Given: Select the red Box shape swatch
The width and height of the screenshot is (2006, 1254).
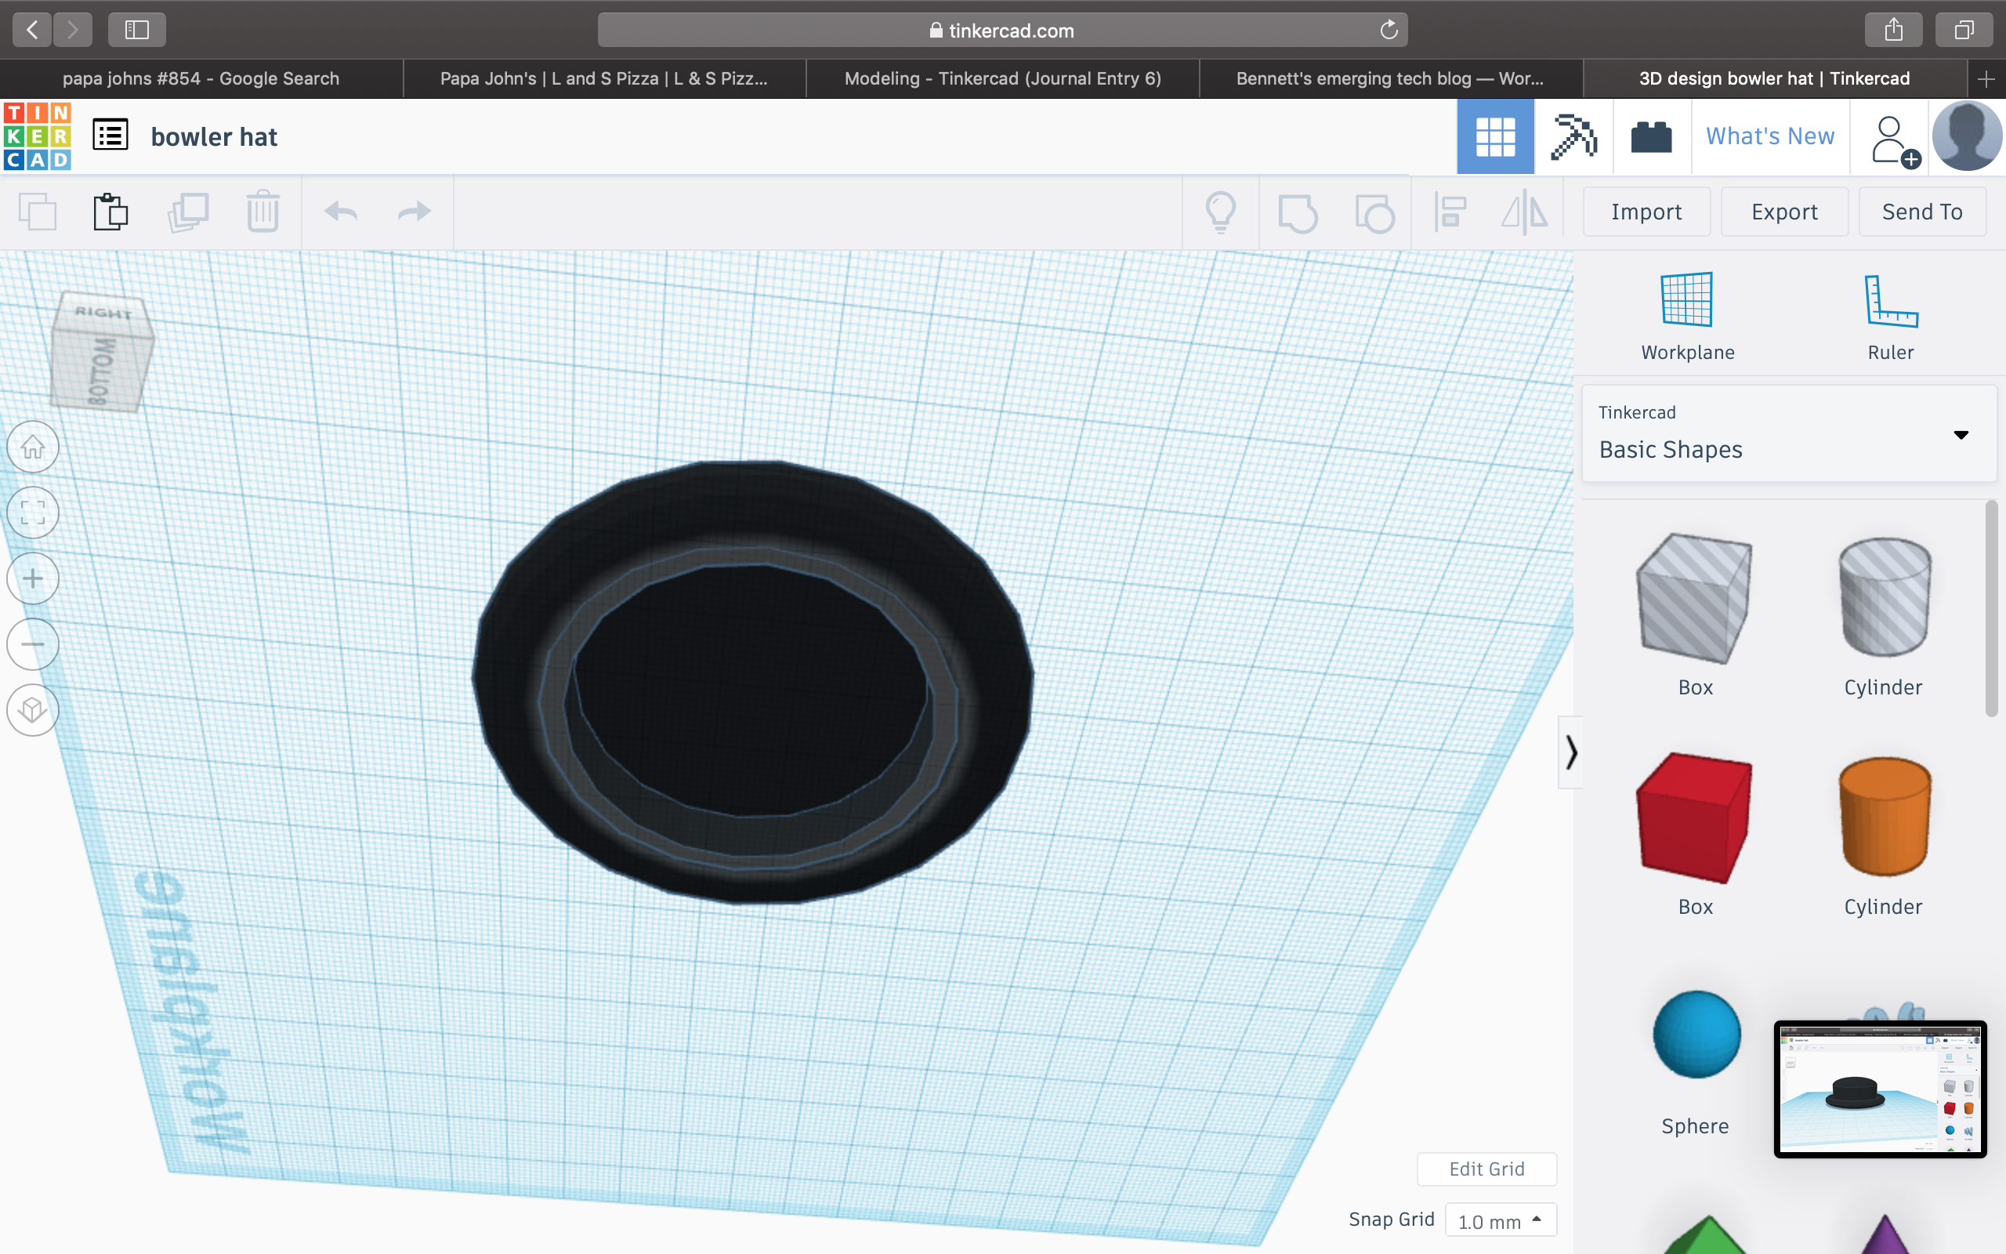Looking at the screenshot, I should pos(1694,817).
